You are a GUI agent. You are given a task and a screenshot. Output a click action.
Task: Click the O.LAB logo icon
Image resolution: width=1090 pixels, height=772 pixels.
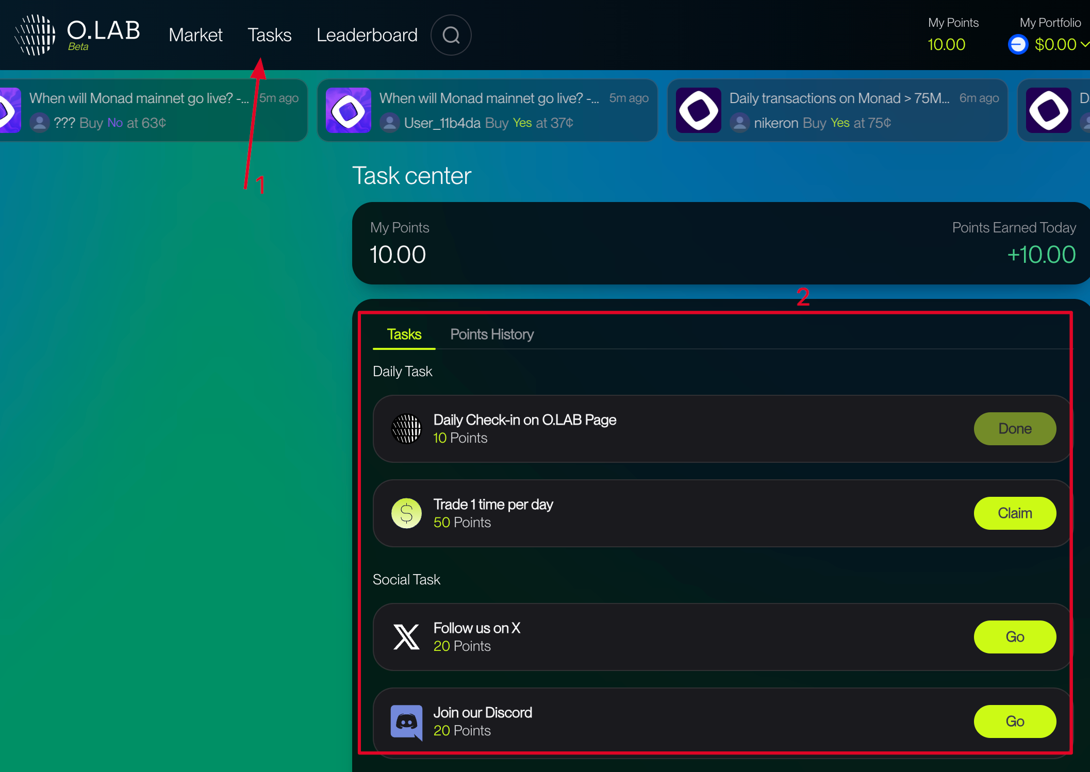pos(35,35)
